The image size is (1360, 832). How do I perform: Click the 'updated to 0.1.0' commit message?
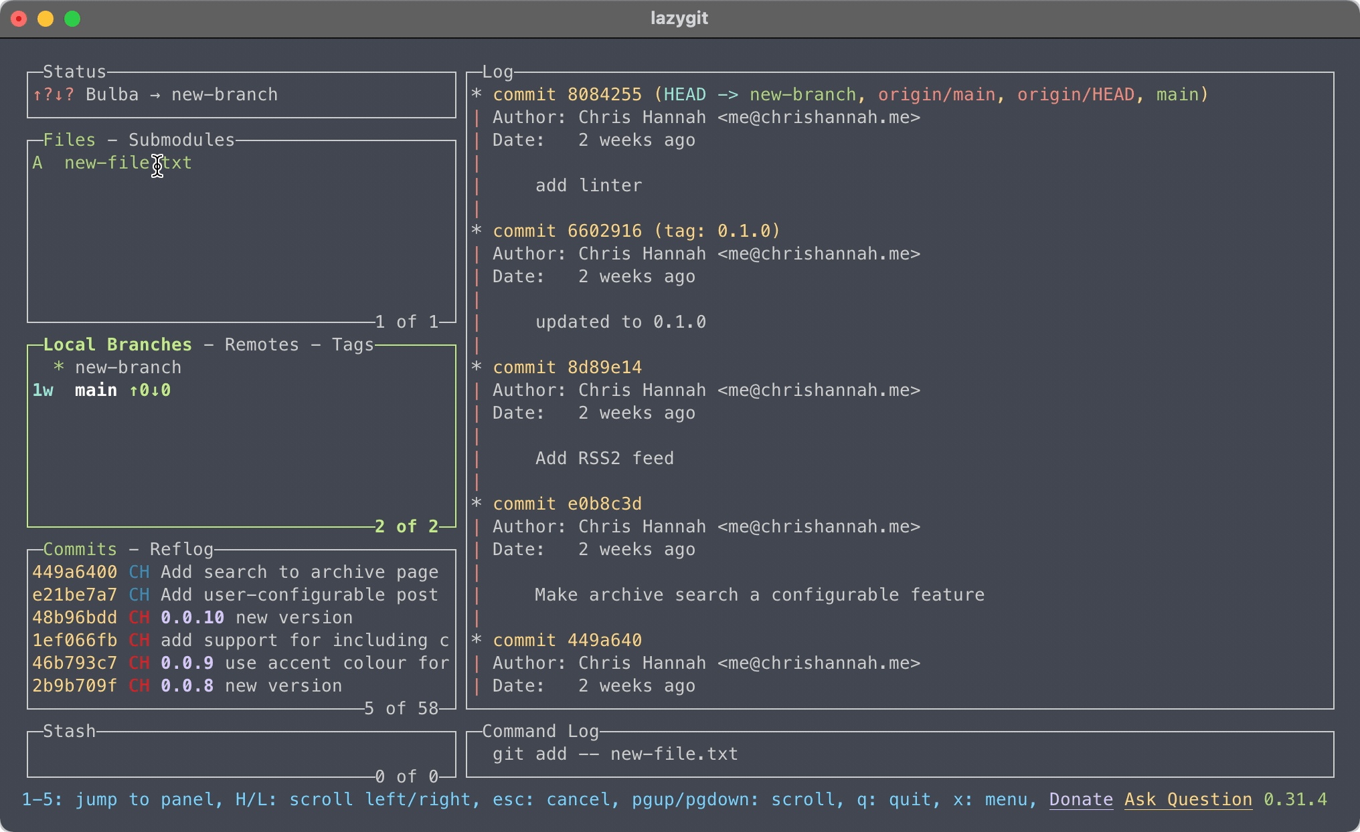[620, 322]
